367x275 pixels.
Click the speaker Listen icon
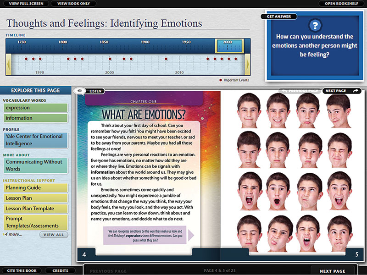coord(80,91)
